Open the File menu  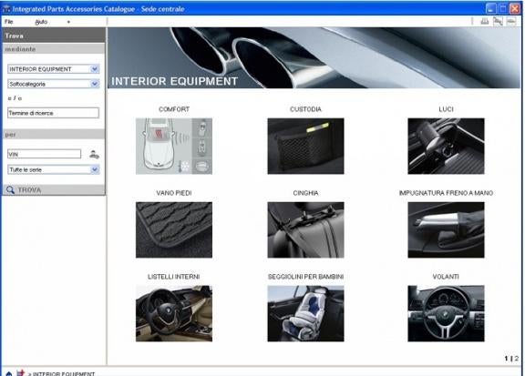click(9, 22)
